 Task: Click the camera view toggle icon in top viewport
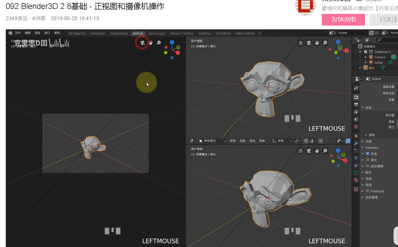[x=142, y=43]
